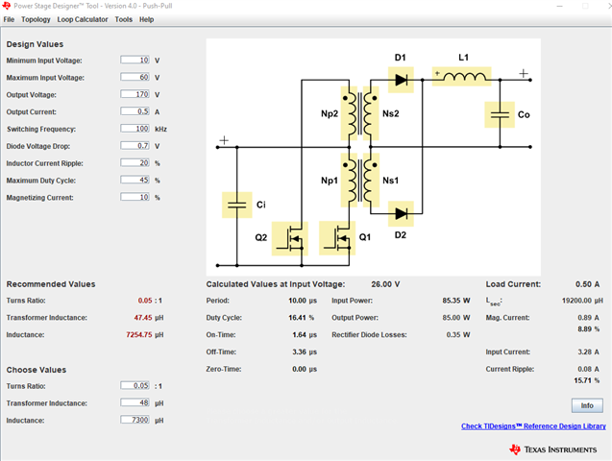Viewport: 612px width, 461px height.
Task: Click the On-Time 1.64 µs value
Action: tap(305, 335)
